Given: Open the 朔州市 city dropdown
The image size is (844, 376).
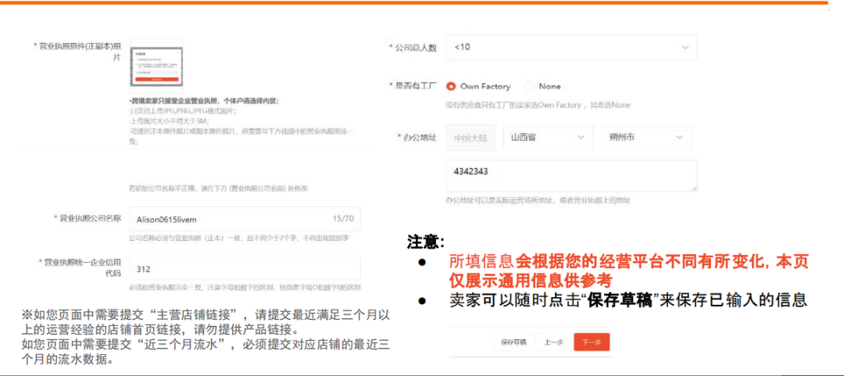Looking at the screenshot, I should click(646, 138).
